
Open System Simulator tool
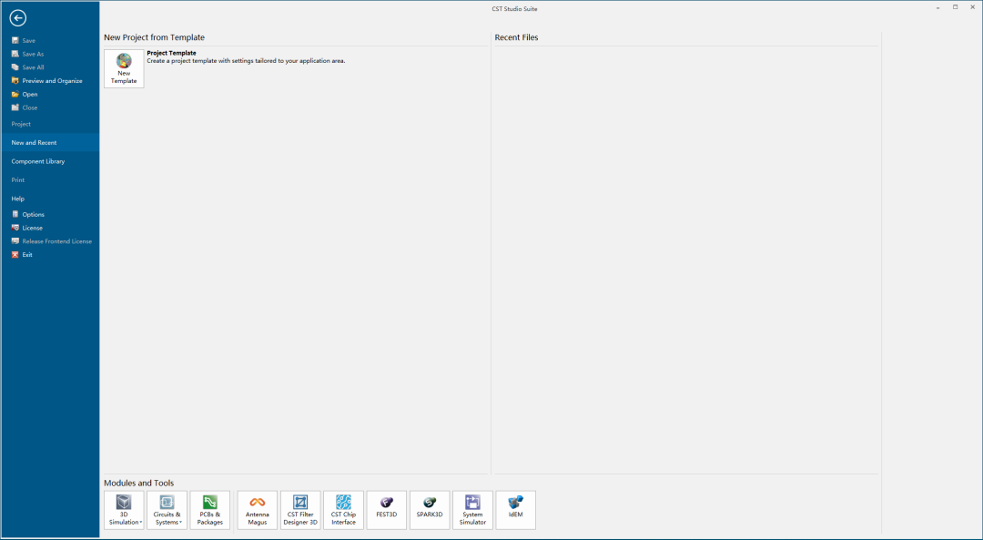point(472,510)
